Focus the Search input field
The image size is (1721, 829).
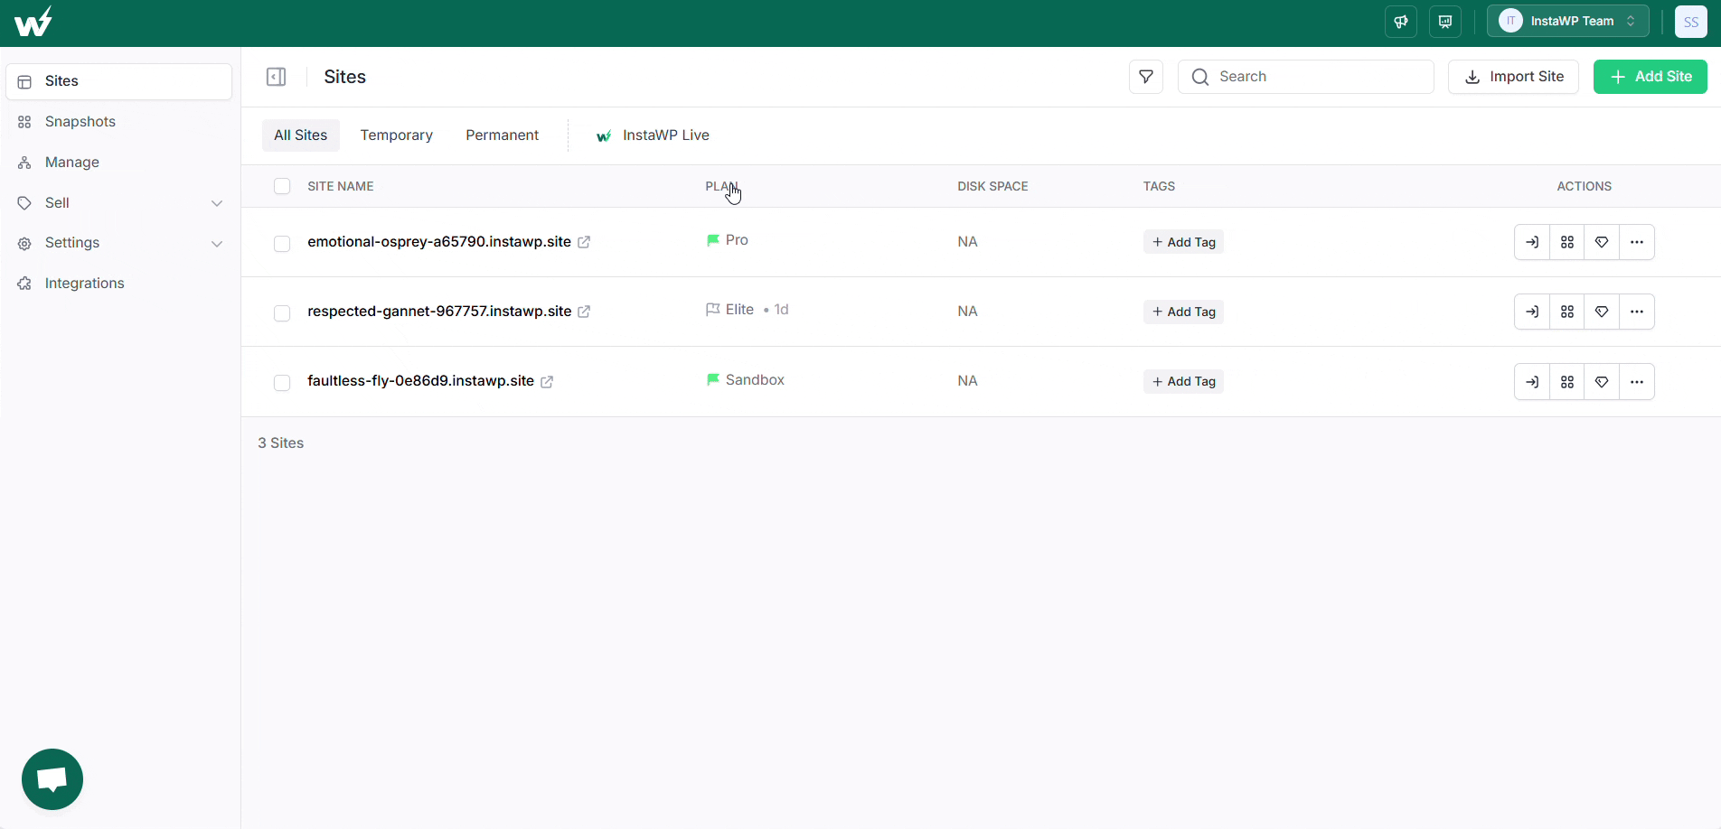point(1305,77)
